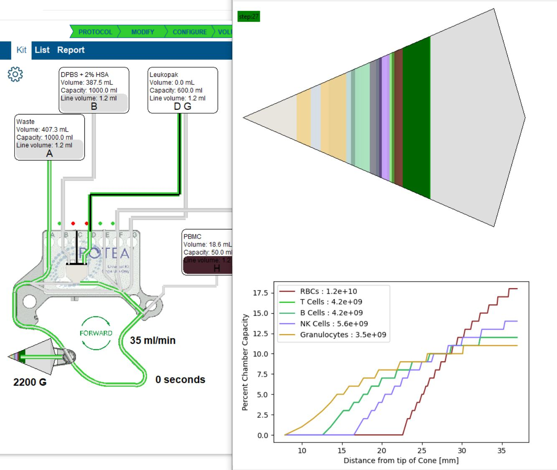This screenshot has width=557, height=470.
Task: Select the Leukopak bag D G
Action: [x=183, y=90]
